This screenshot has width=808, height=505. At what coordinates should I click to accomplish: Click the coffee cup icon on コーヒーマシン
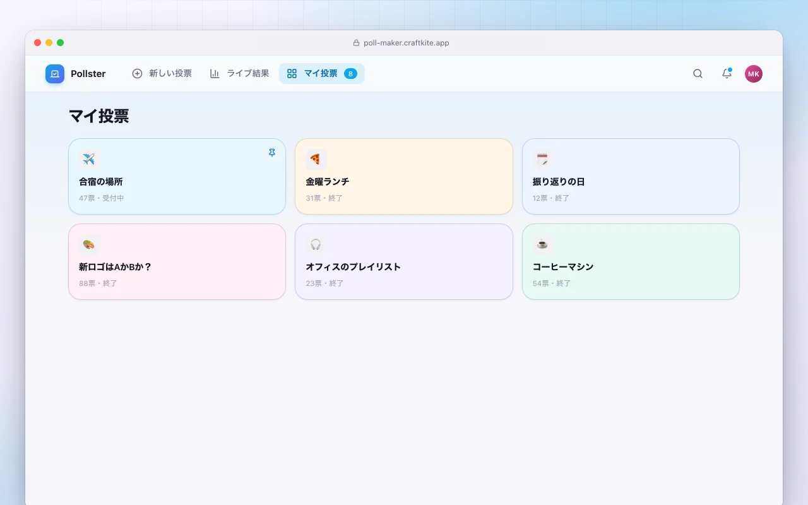[x=543, y=244]
